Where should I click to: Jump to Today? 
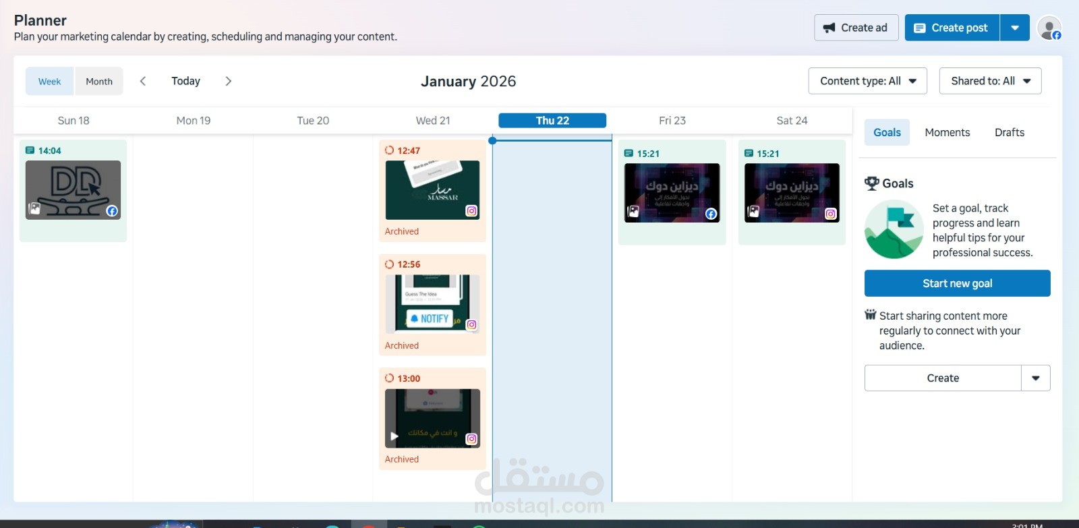pyautogui.click(x=185, y=81)
